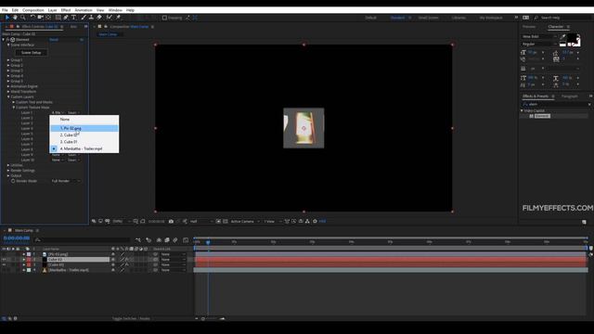Expand the World Transform section
The height and width of the screenshot is (334, 594).
tap(8, 92)
